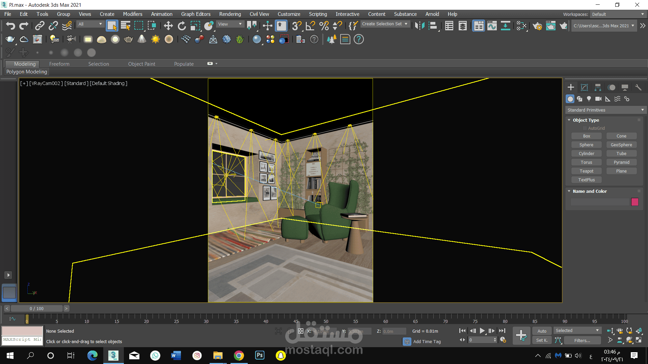Open the Mirror tool
648x364 pixels.
pos(420,26)
